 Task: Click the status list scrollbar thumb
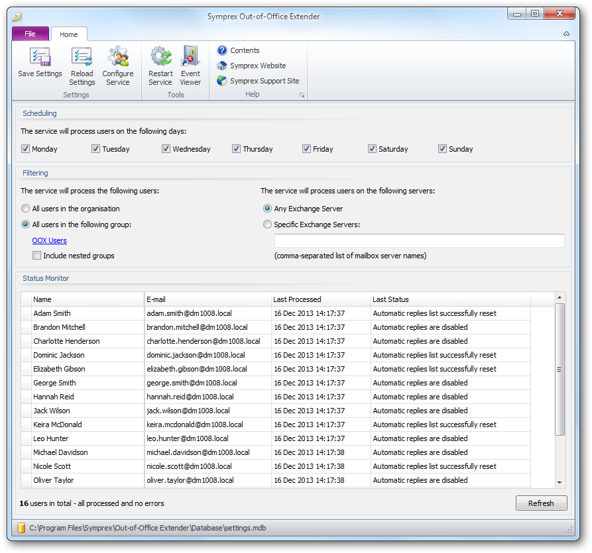pyautogui.click(x=560, y=370)
